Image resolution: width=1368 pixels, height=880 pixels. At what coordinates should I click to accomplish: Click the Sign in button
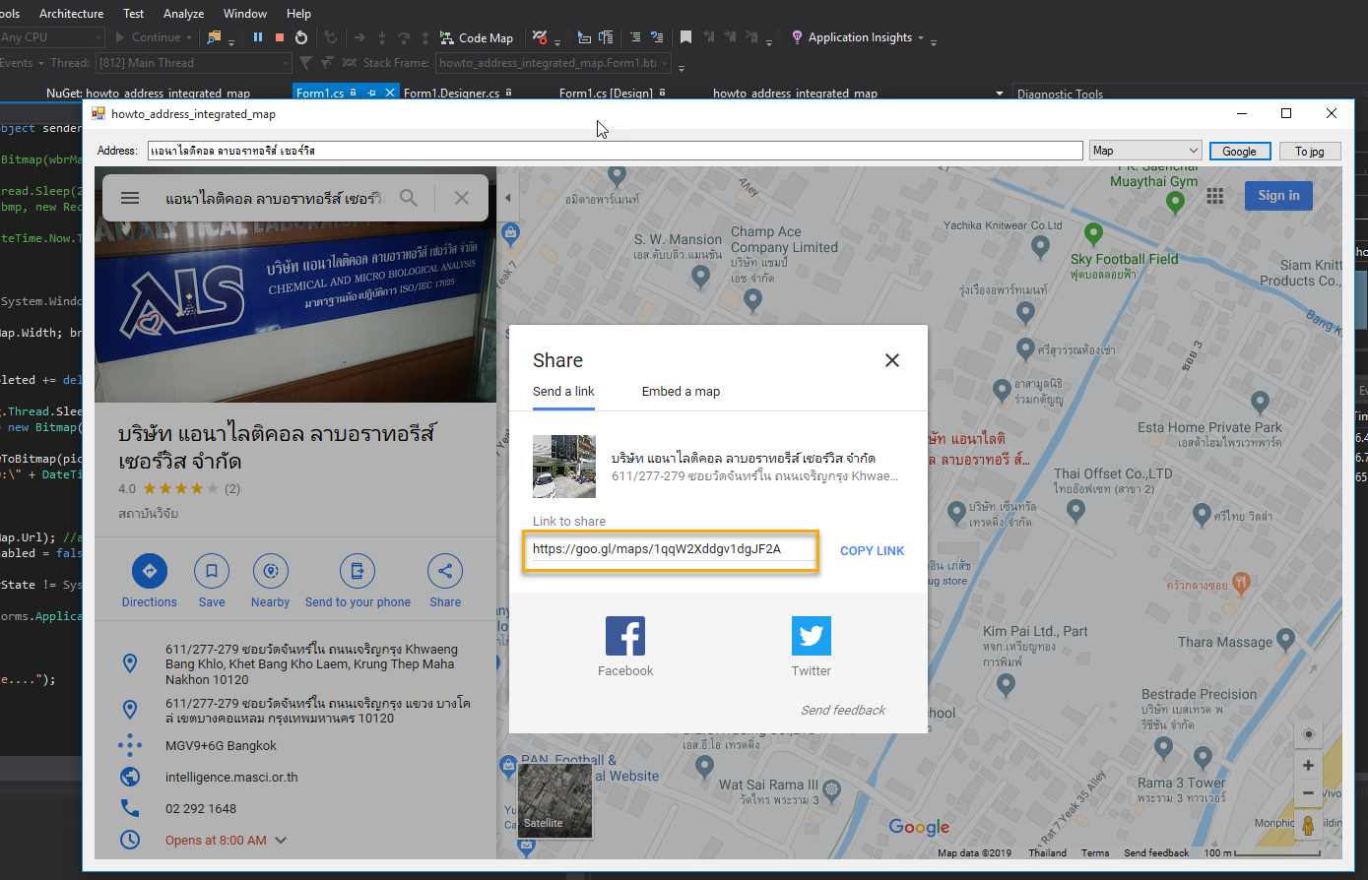1278,195
